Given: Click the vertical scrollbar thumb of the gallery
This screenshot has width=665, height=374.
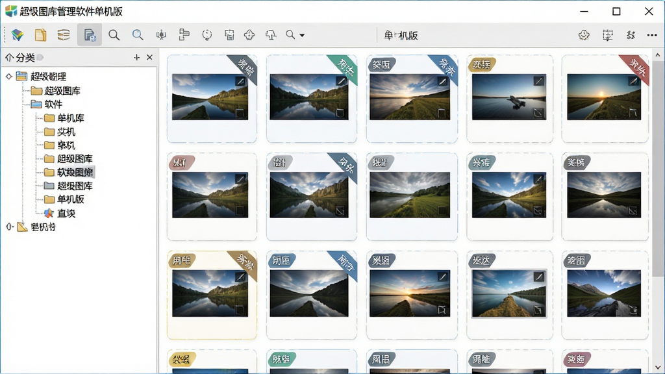Looking at the screenshot, I should pos(658,168).
